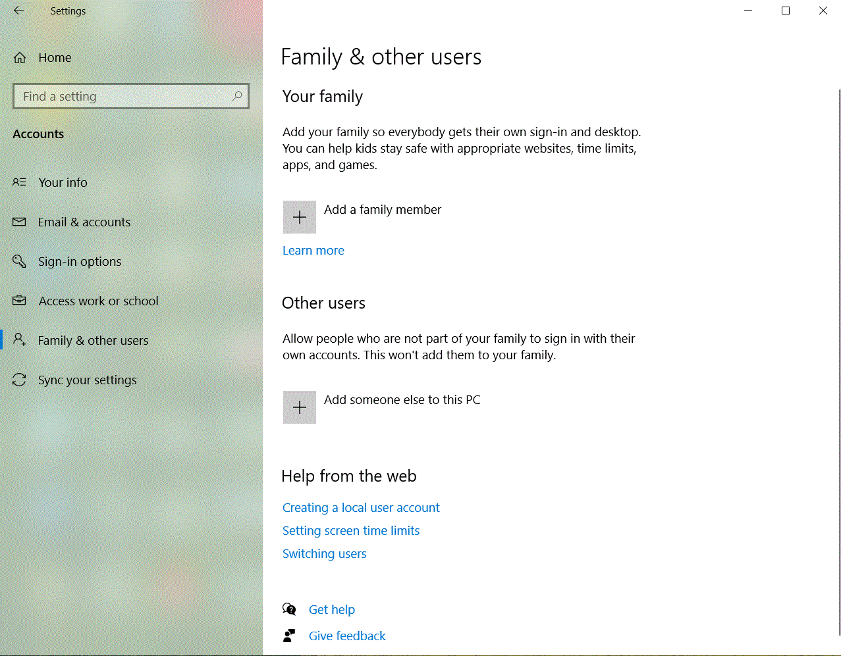
Task: Click Add a family member label
Action: coord(383,210)
